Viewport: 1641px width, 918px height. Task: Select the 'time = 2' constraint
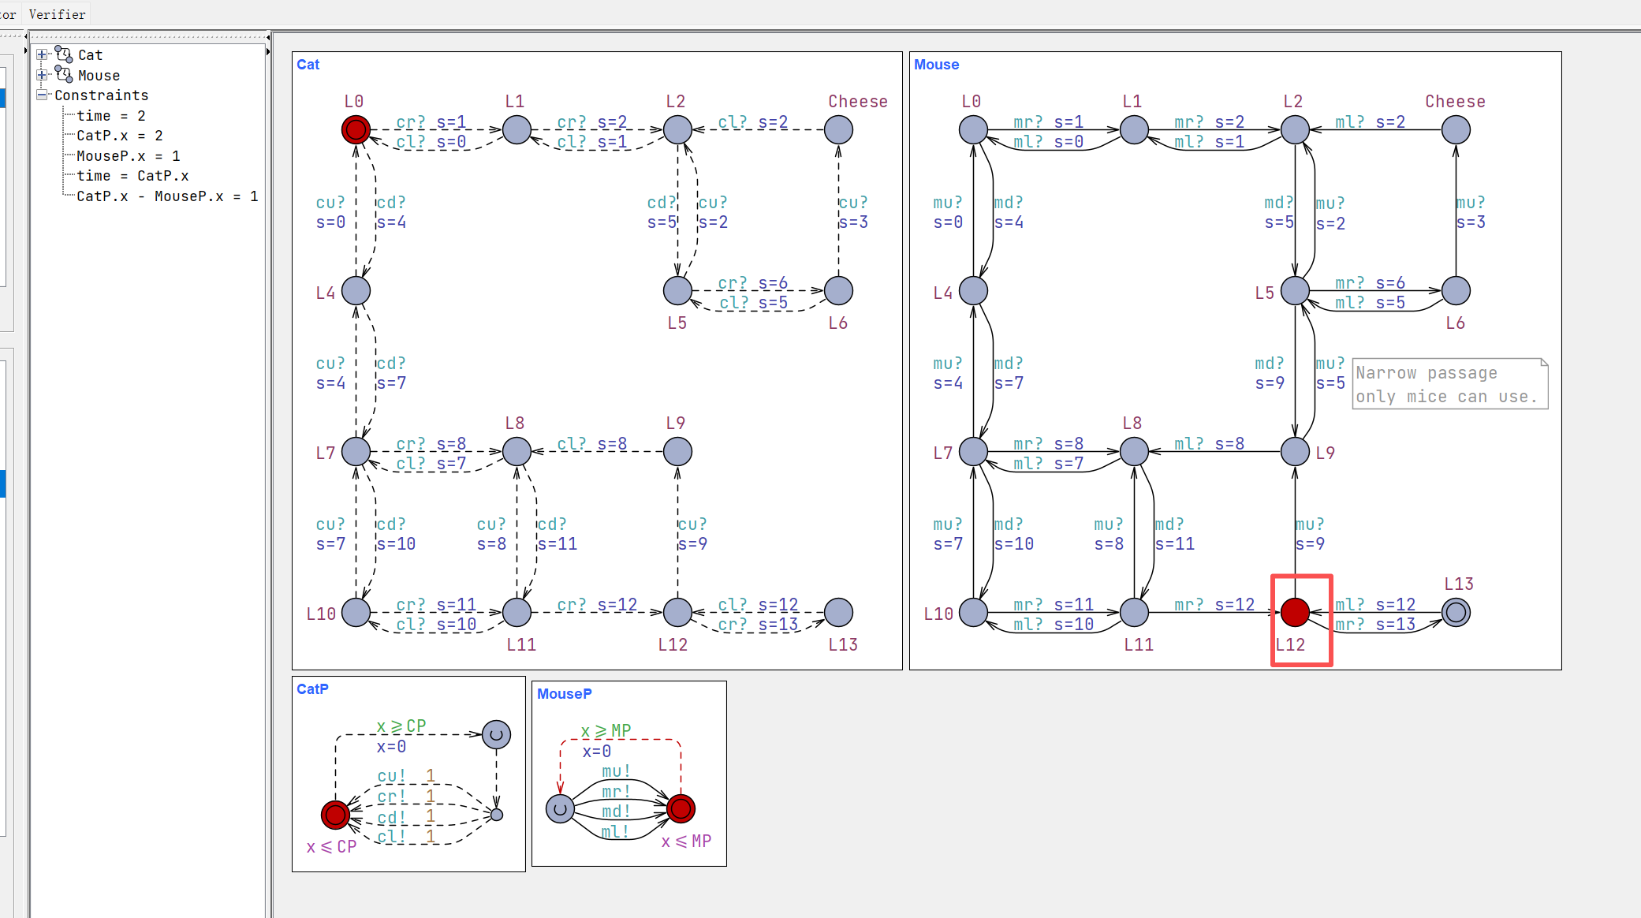111,116
